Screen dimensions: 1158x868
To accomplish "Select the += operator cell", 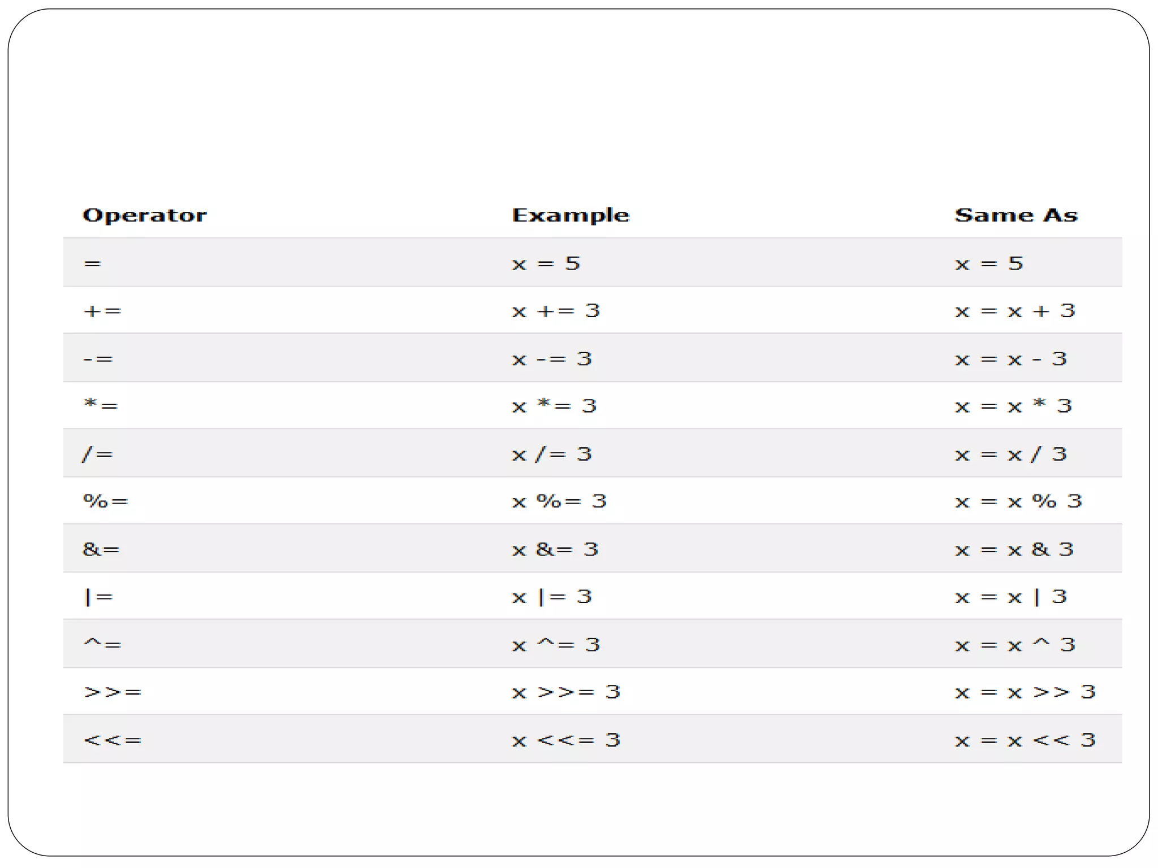I will point(102,311).
